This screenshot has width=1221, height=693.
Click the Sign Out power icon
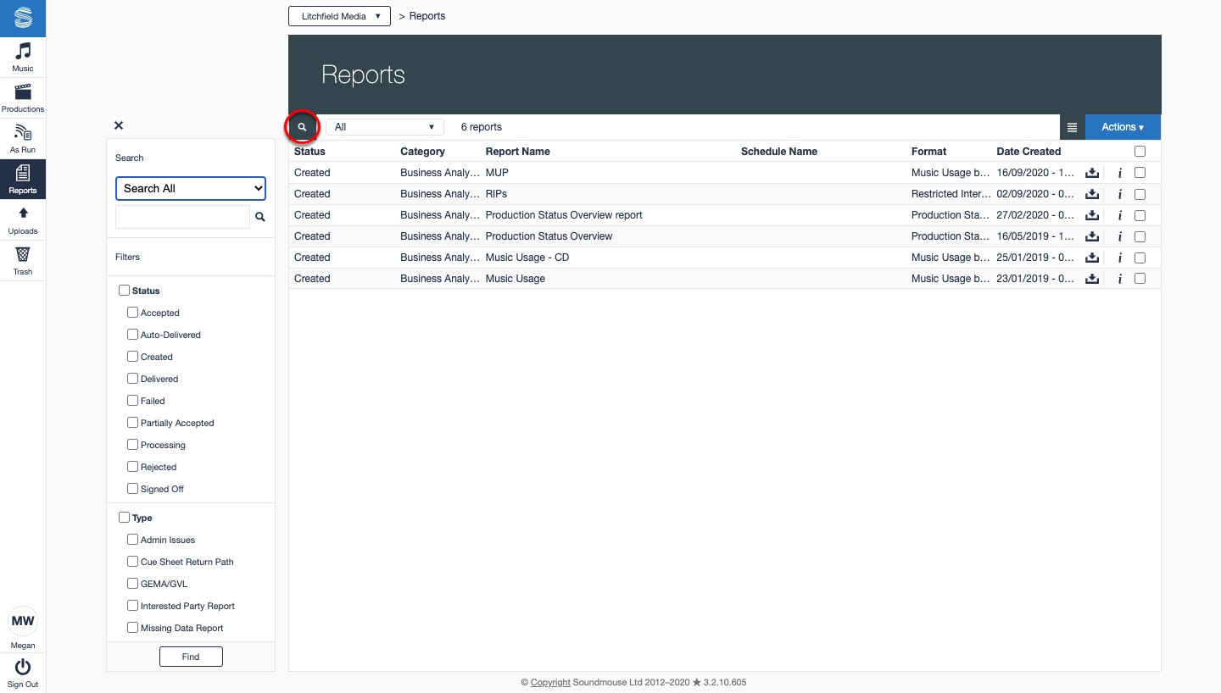tap(23, 667)
